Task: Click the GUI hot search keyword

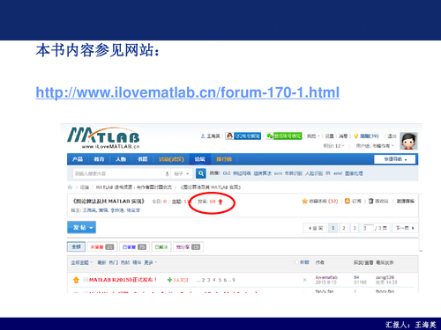Action: pos(227,173)
